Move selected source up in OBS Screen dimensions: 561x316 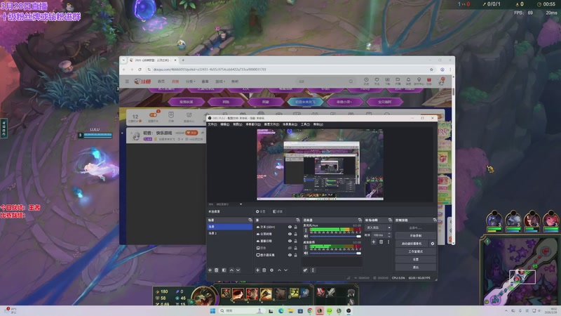tap(279, 270)
